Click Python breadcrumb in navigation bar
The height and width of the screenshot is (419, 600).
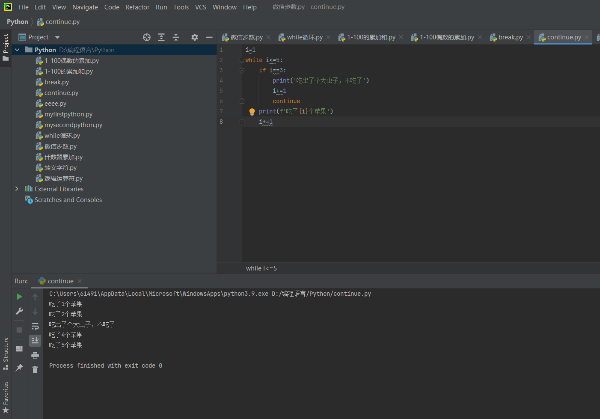click(x=18, y=22)
